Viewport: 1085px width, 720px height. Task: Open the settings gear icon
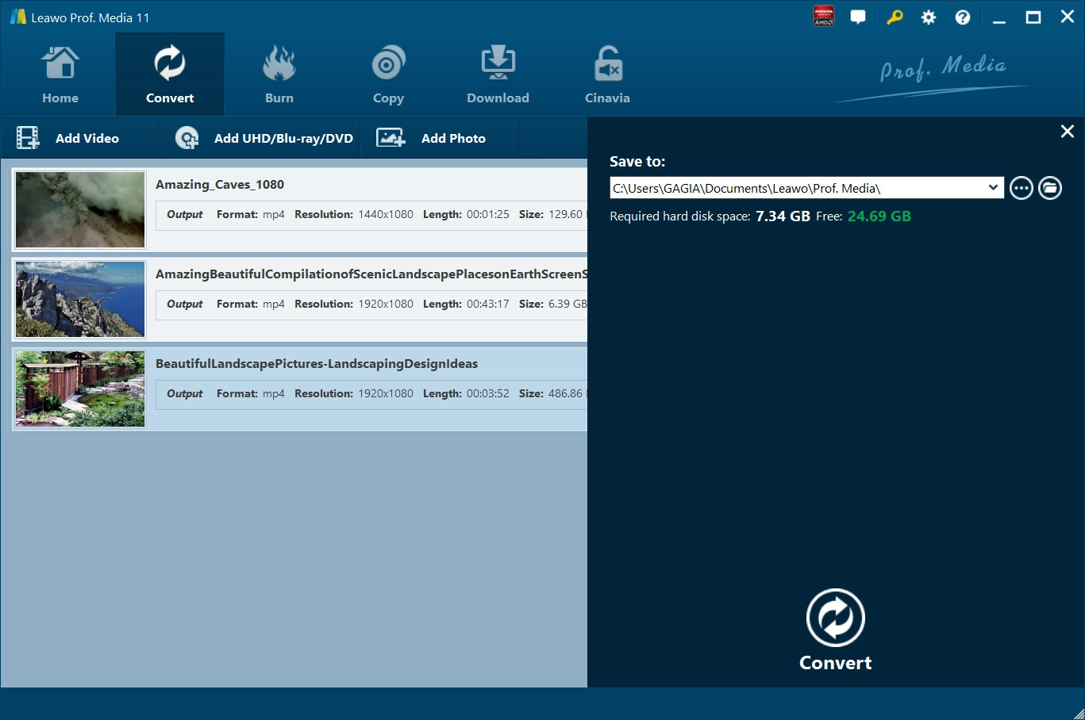pyautogui.click(x=928, y=17)
